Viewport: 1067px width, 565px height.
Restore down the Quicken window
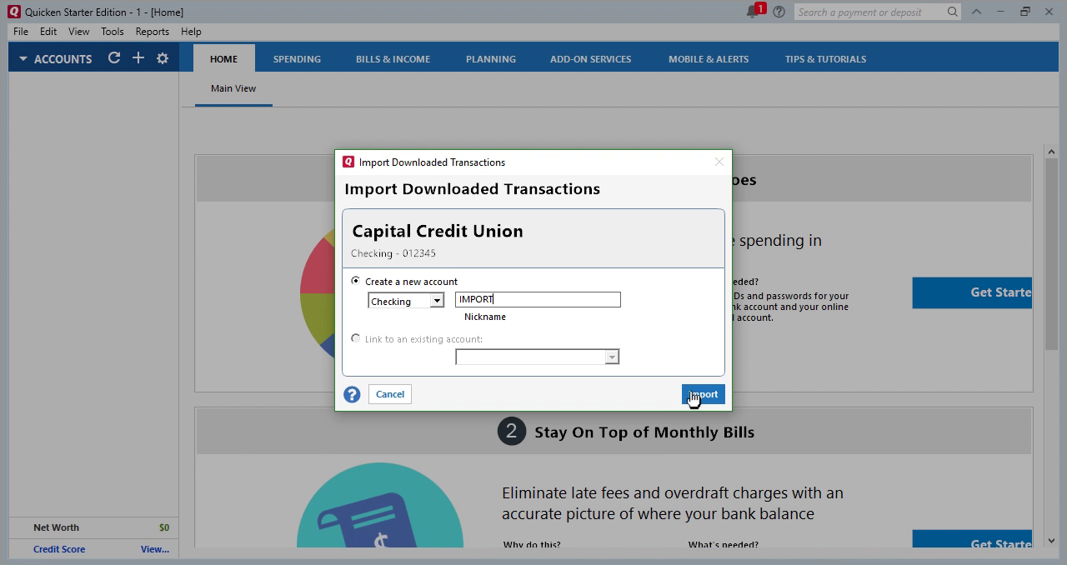point(1025,12)
